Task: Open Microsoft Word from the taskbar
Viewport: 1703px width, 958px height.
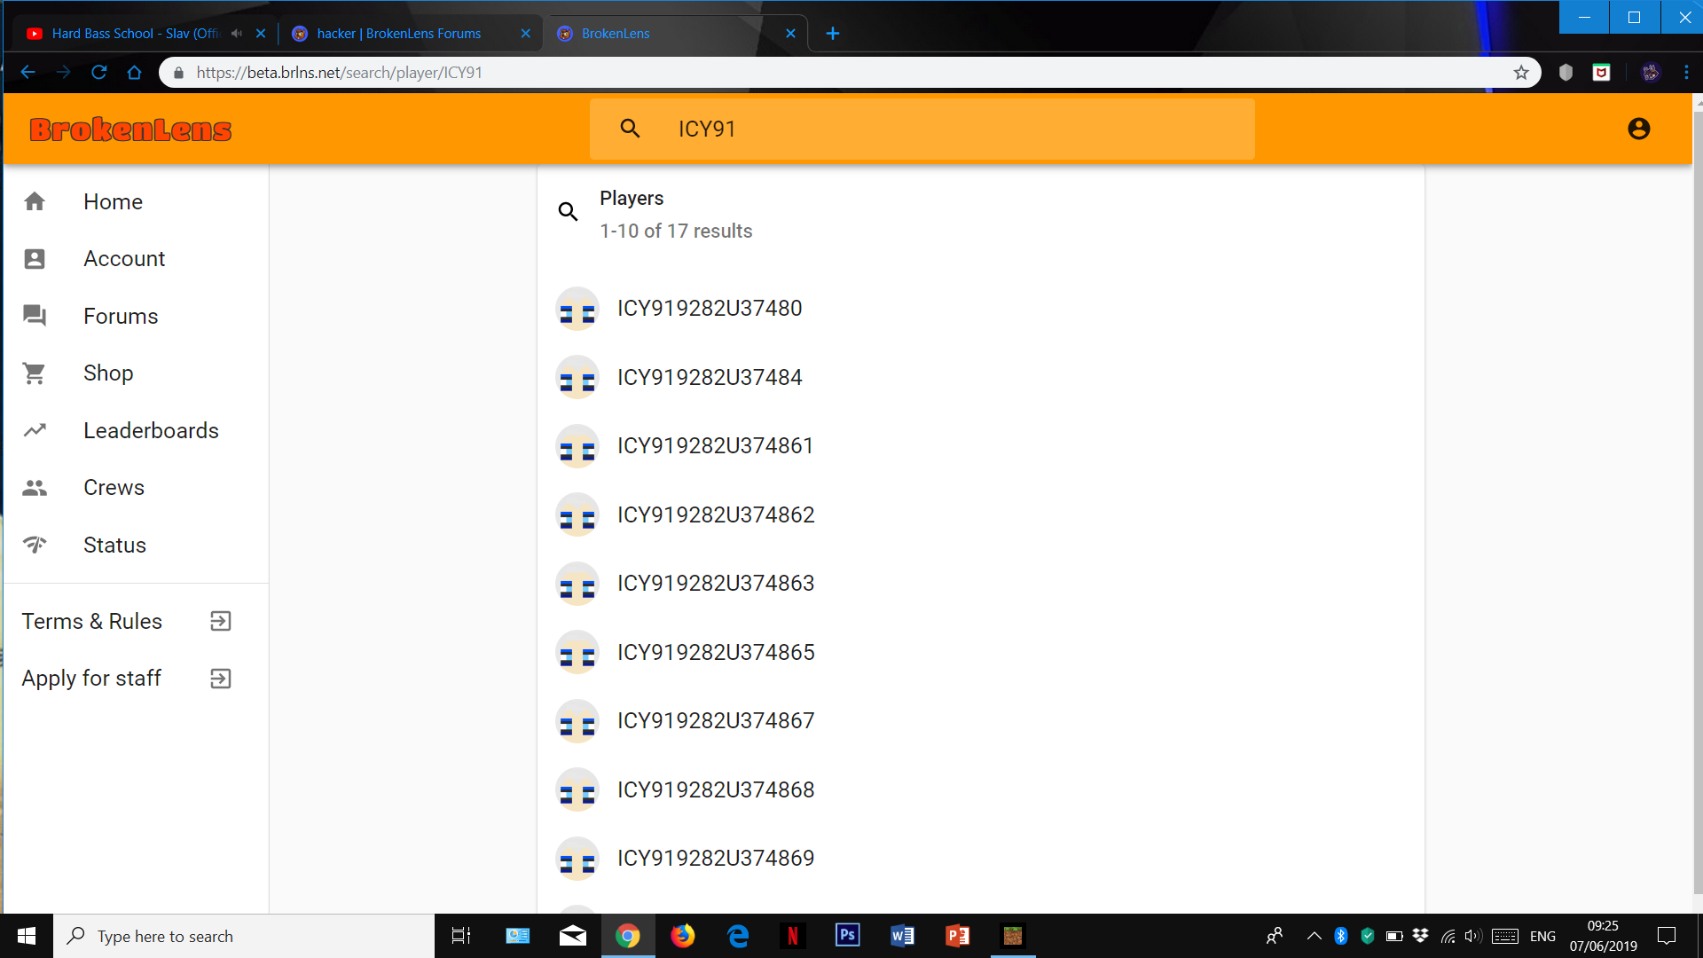Action: coord(903,936)
